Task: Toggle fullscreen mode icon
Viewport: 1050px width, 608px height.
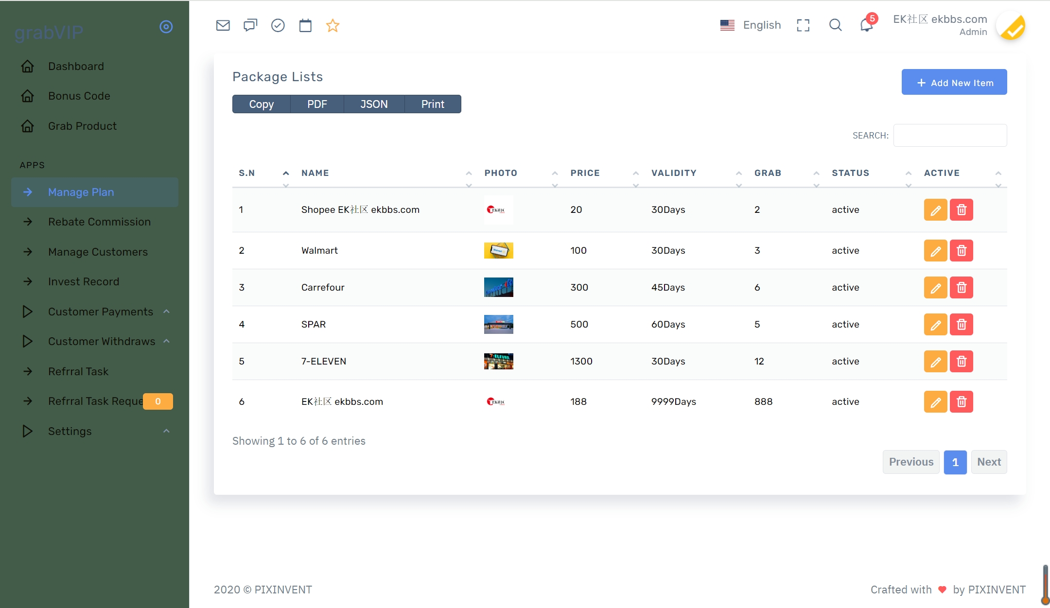Action: 803,25
